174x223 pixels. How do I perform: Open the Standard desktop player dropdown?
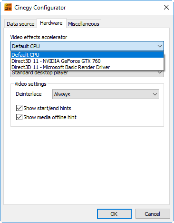tap(87, 73)
